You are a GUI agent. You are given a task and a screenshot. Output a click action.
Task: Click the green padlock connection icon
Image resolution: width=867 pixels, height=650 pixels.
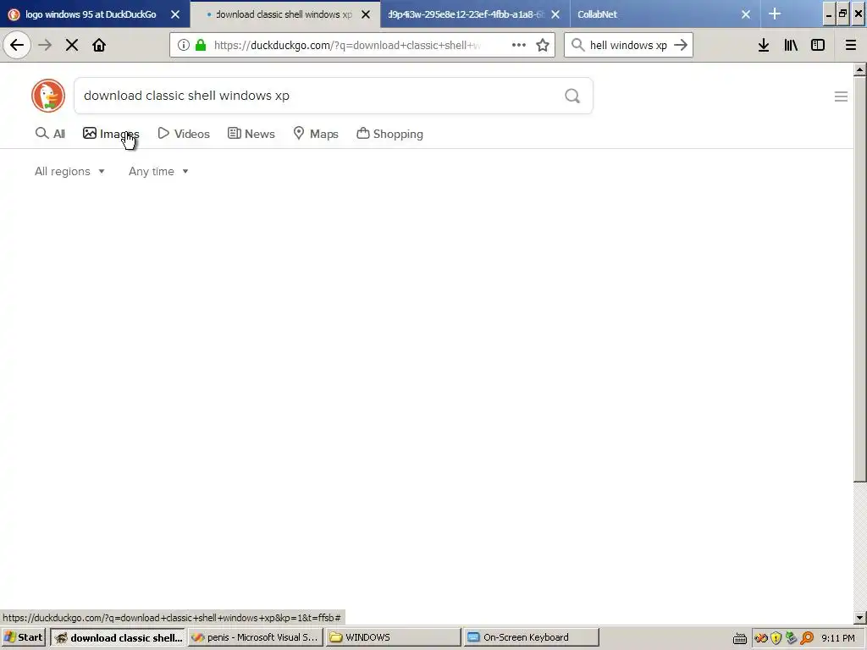click(201, 46)
